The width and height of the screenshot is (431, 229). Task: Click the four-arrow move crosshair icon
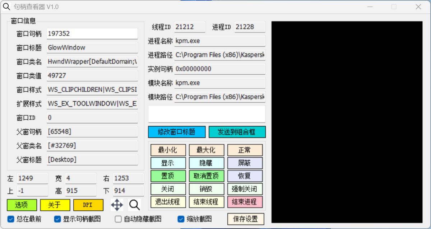[117, 205]
